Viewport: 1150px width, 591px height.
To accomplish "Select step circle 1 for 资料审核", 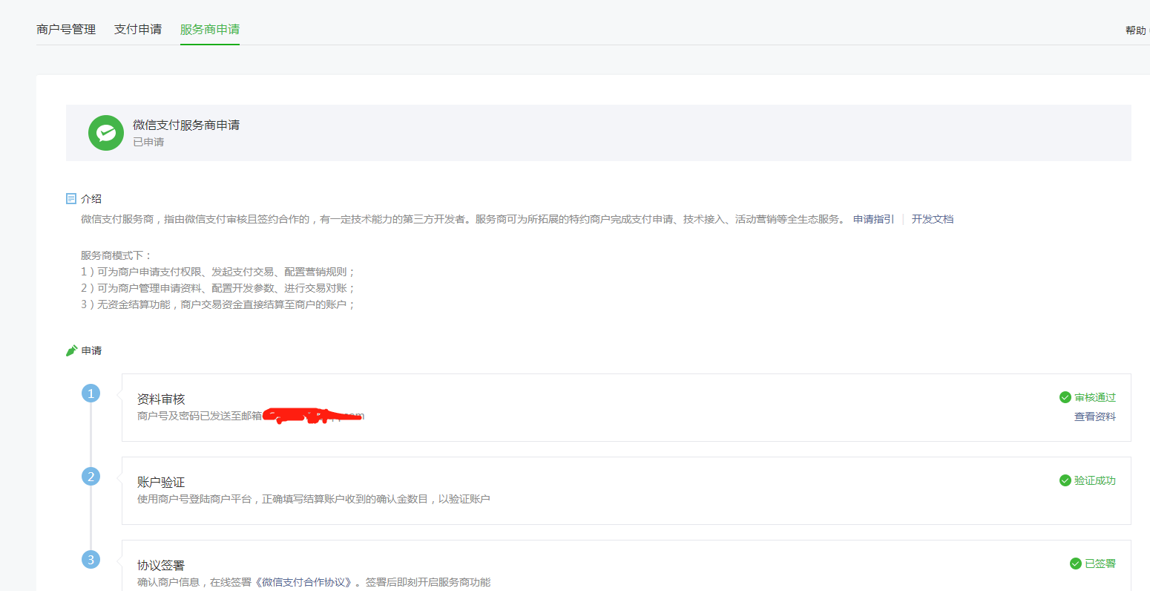I will tap(91, 393).
